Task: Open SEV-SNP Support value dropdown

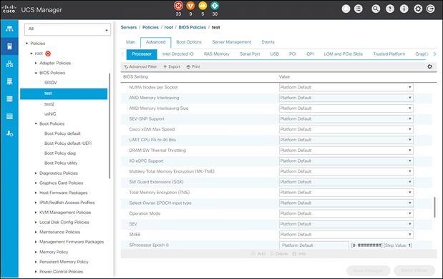Action: (346, 119)
